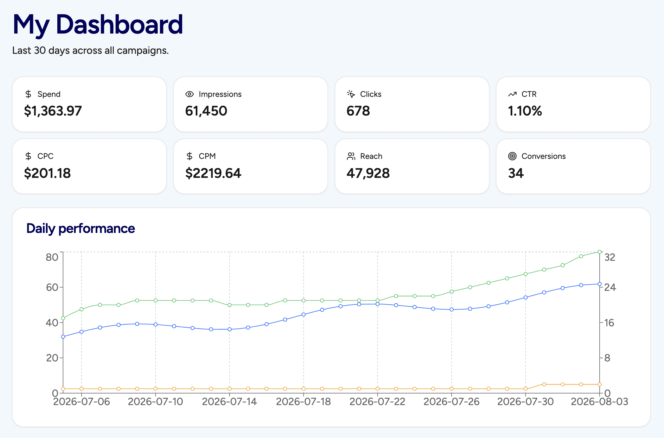Click the 24 tick on right axis
This screenshot has height=438, width=664.
click(x=610, y=288)
